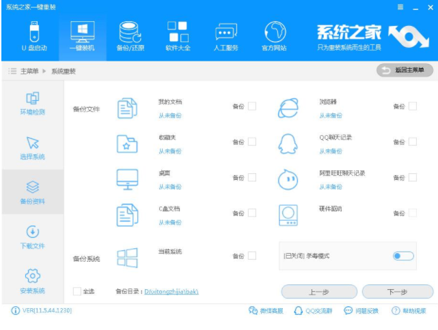Enable backup for 浏览器
Viewport: 438px width, 330px height.
click(413, 106)
